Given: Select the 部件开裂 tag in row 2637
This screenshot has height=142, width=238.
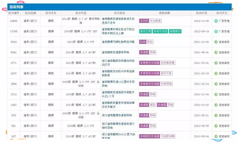Looking at the screenshot, I should click(166, 73).
